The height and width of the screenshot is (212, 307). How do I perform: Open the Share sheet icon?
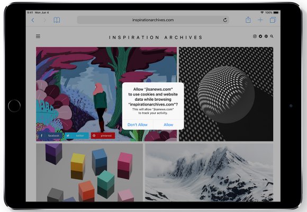point(248,20)
